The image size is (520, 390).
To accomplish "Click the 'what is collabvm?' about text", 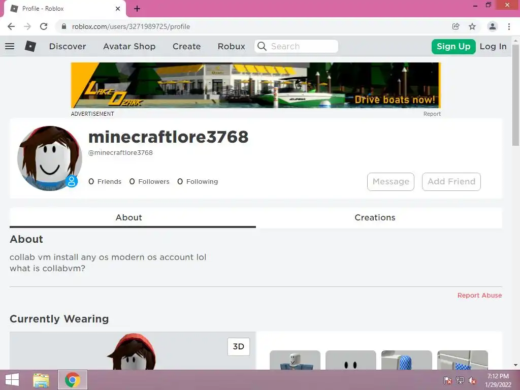I will [x=47, y=268].
